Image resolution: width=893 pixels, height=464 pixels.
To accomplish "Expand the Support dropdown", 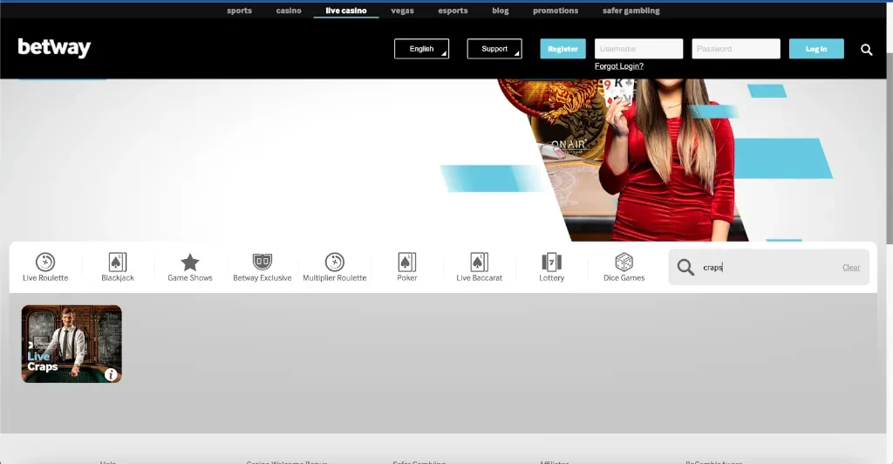I will (x=494, y=49).
